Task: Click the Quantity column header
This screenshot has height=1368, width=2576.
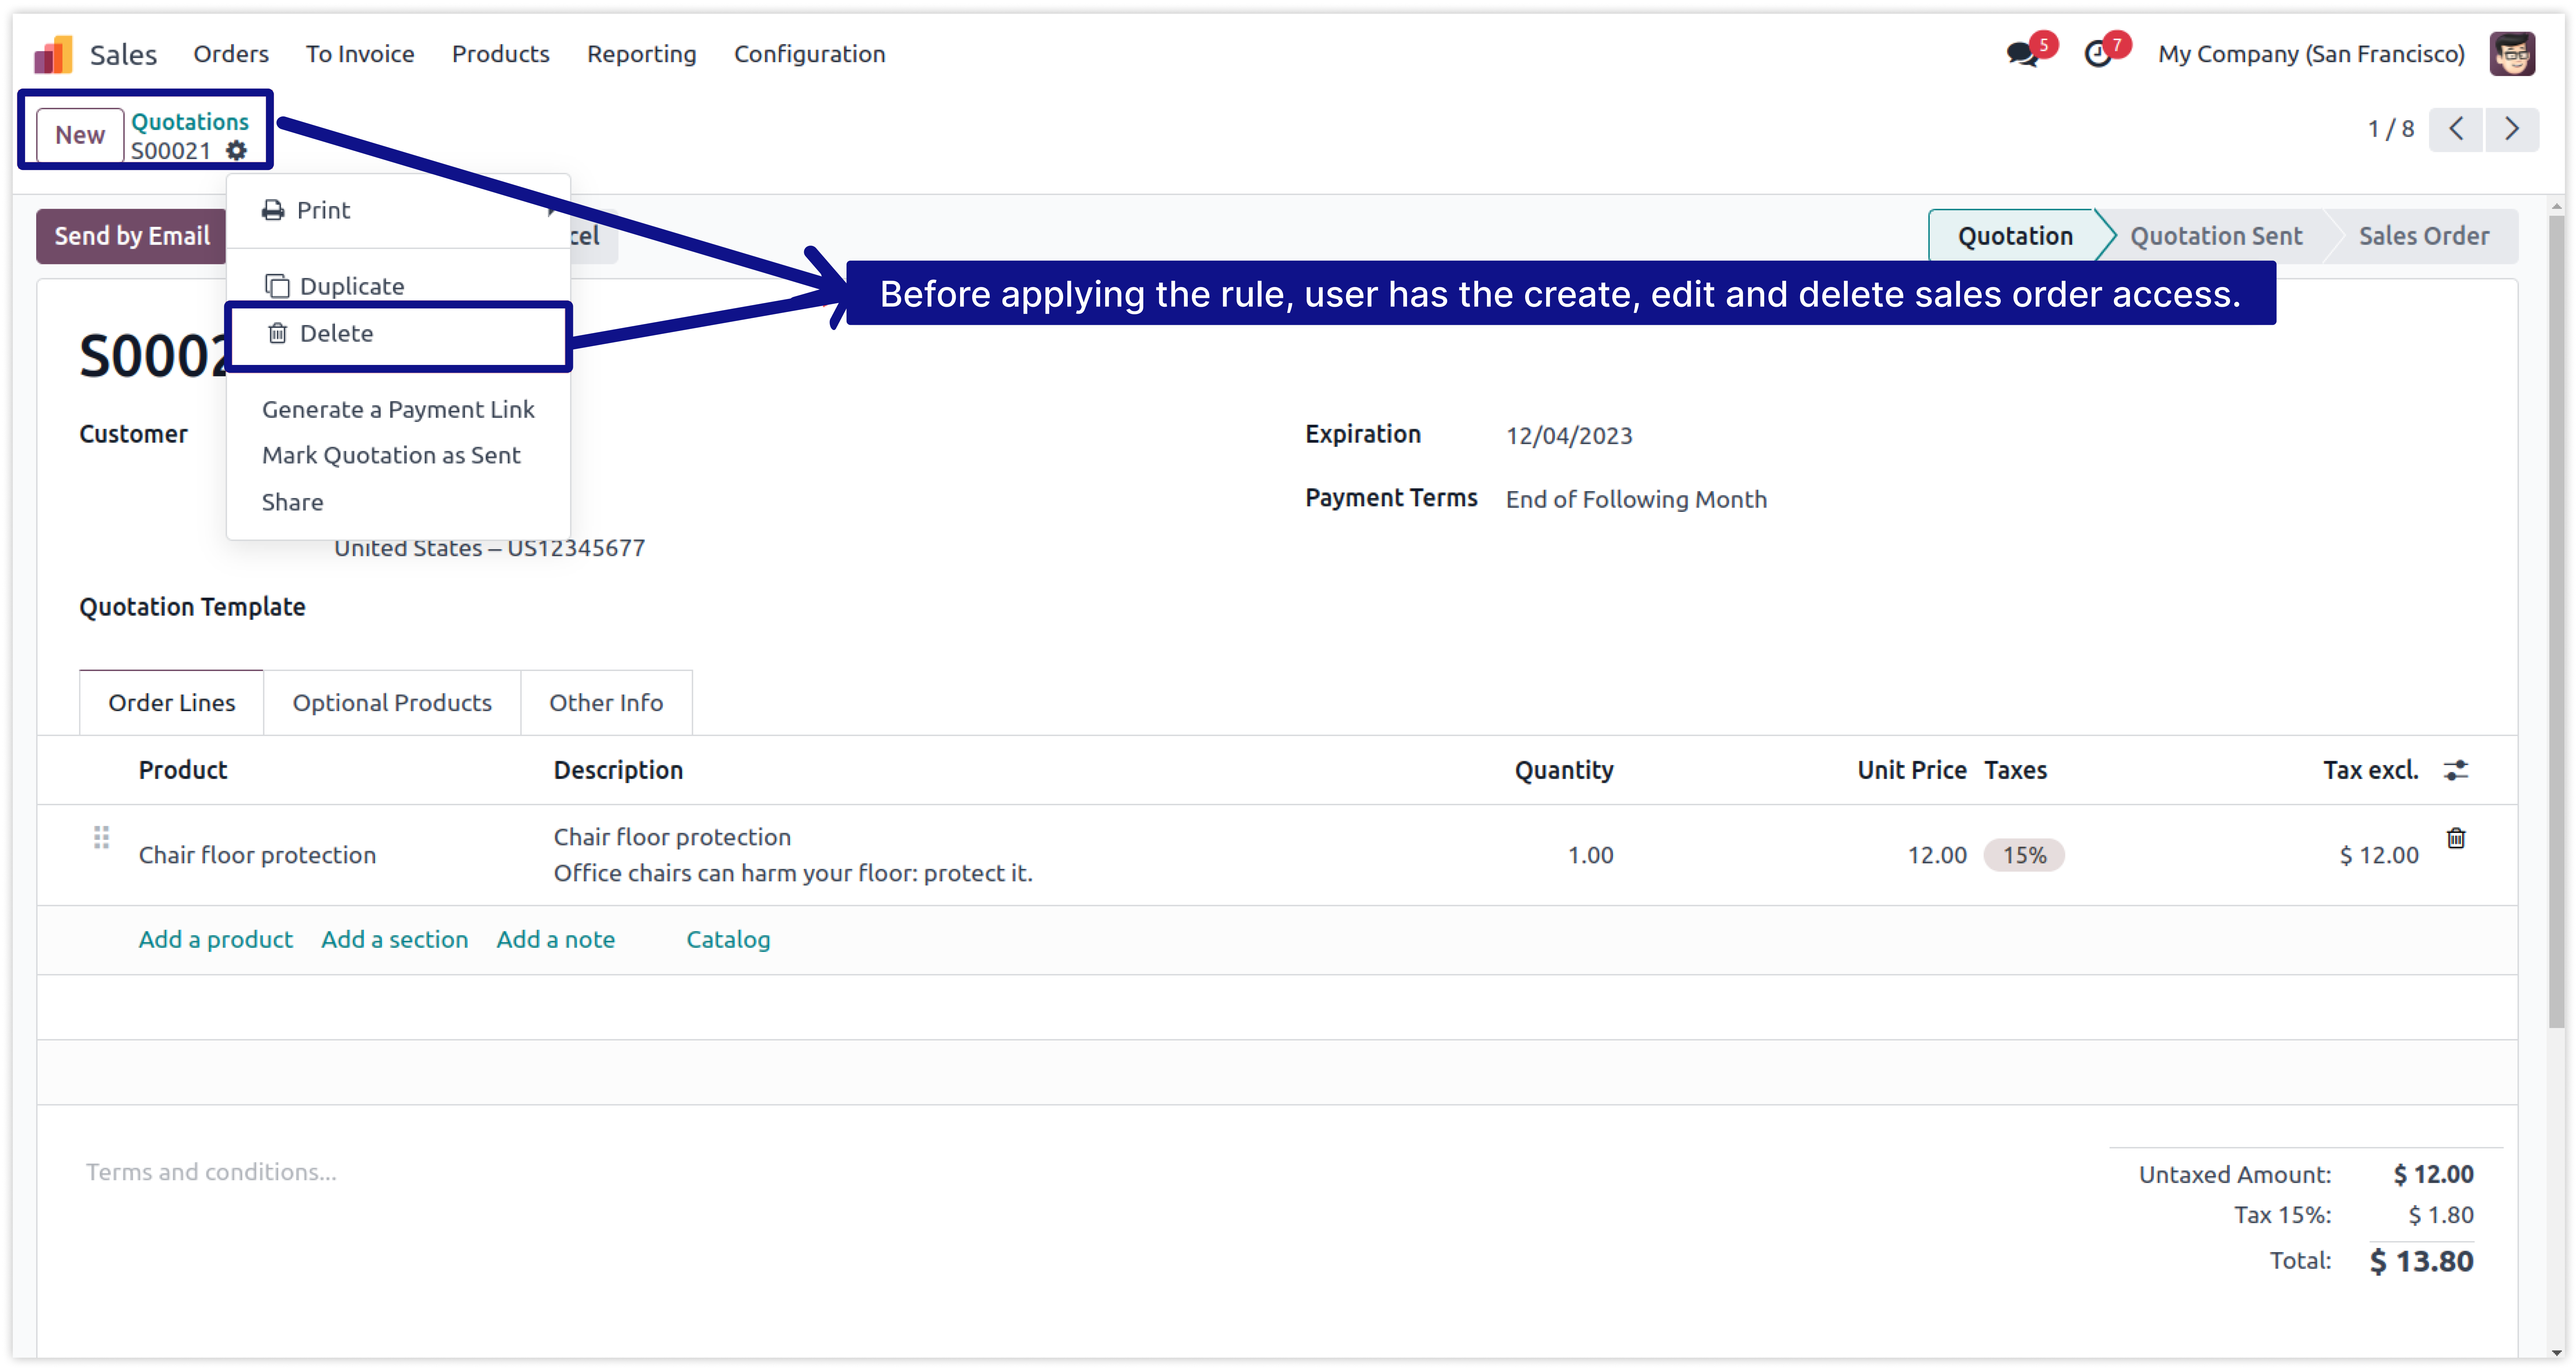Action: click(x=1564, y=770)
